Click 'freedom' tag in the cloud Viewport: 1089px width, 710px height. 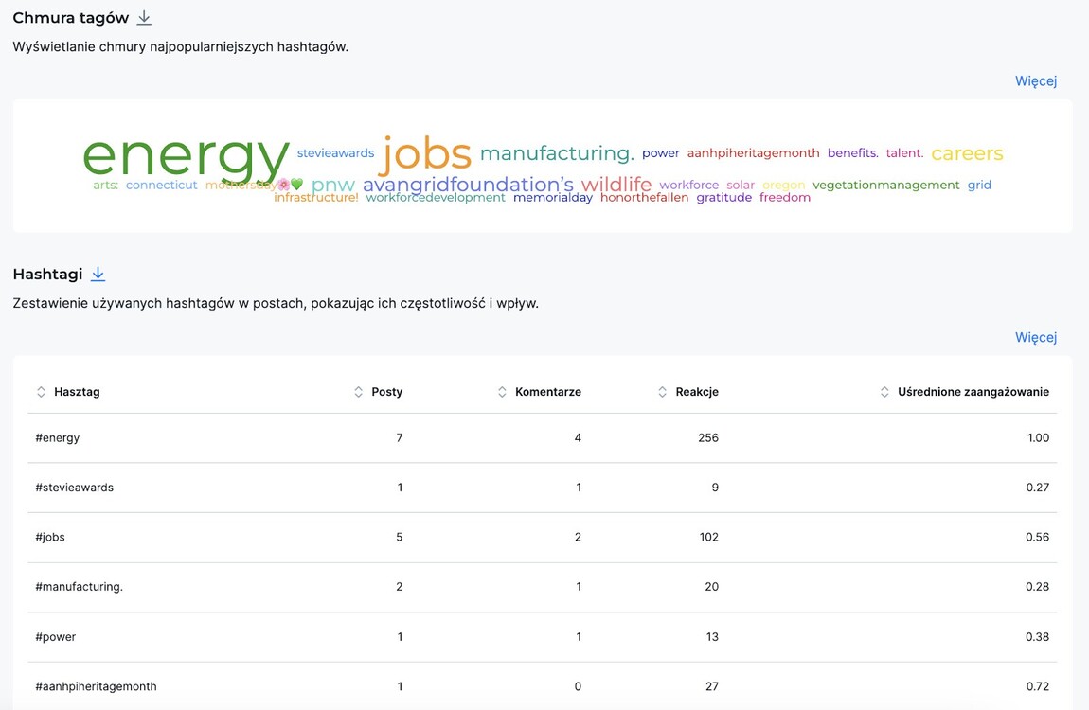pos(785,198)
